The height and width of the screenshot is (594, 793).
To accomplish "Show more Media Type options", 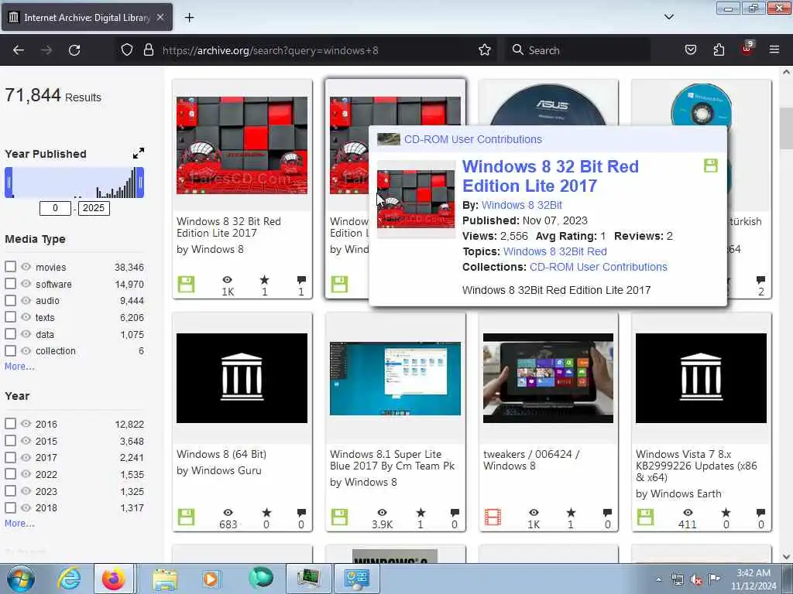I will (19, 366).
